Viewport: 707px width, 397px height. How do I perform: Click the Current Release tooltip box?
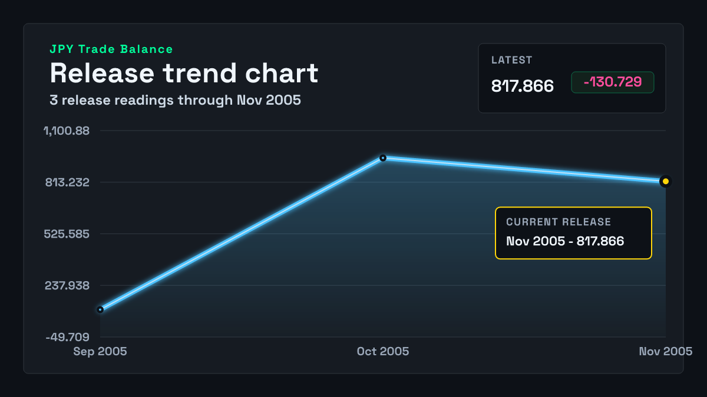[x=573, y=233]
